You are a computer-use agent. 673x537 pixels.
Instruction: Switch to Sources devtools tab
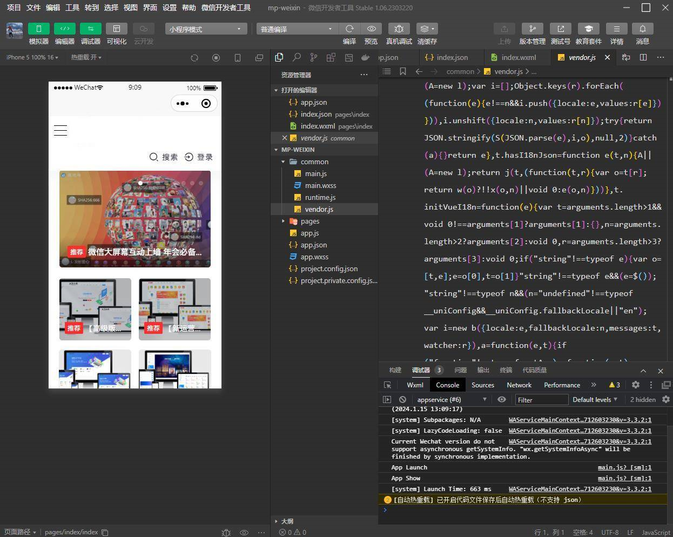coord(483,385)
